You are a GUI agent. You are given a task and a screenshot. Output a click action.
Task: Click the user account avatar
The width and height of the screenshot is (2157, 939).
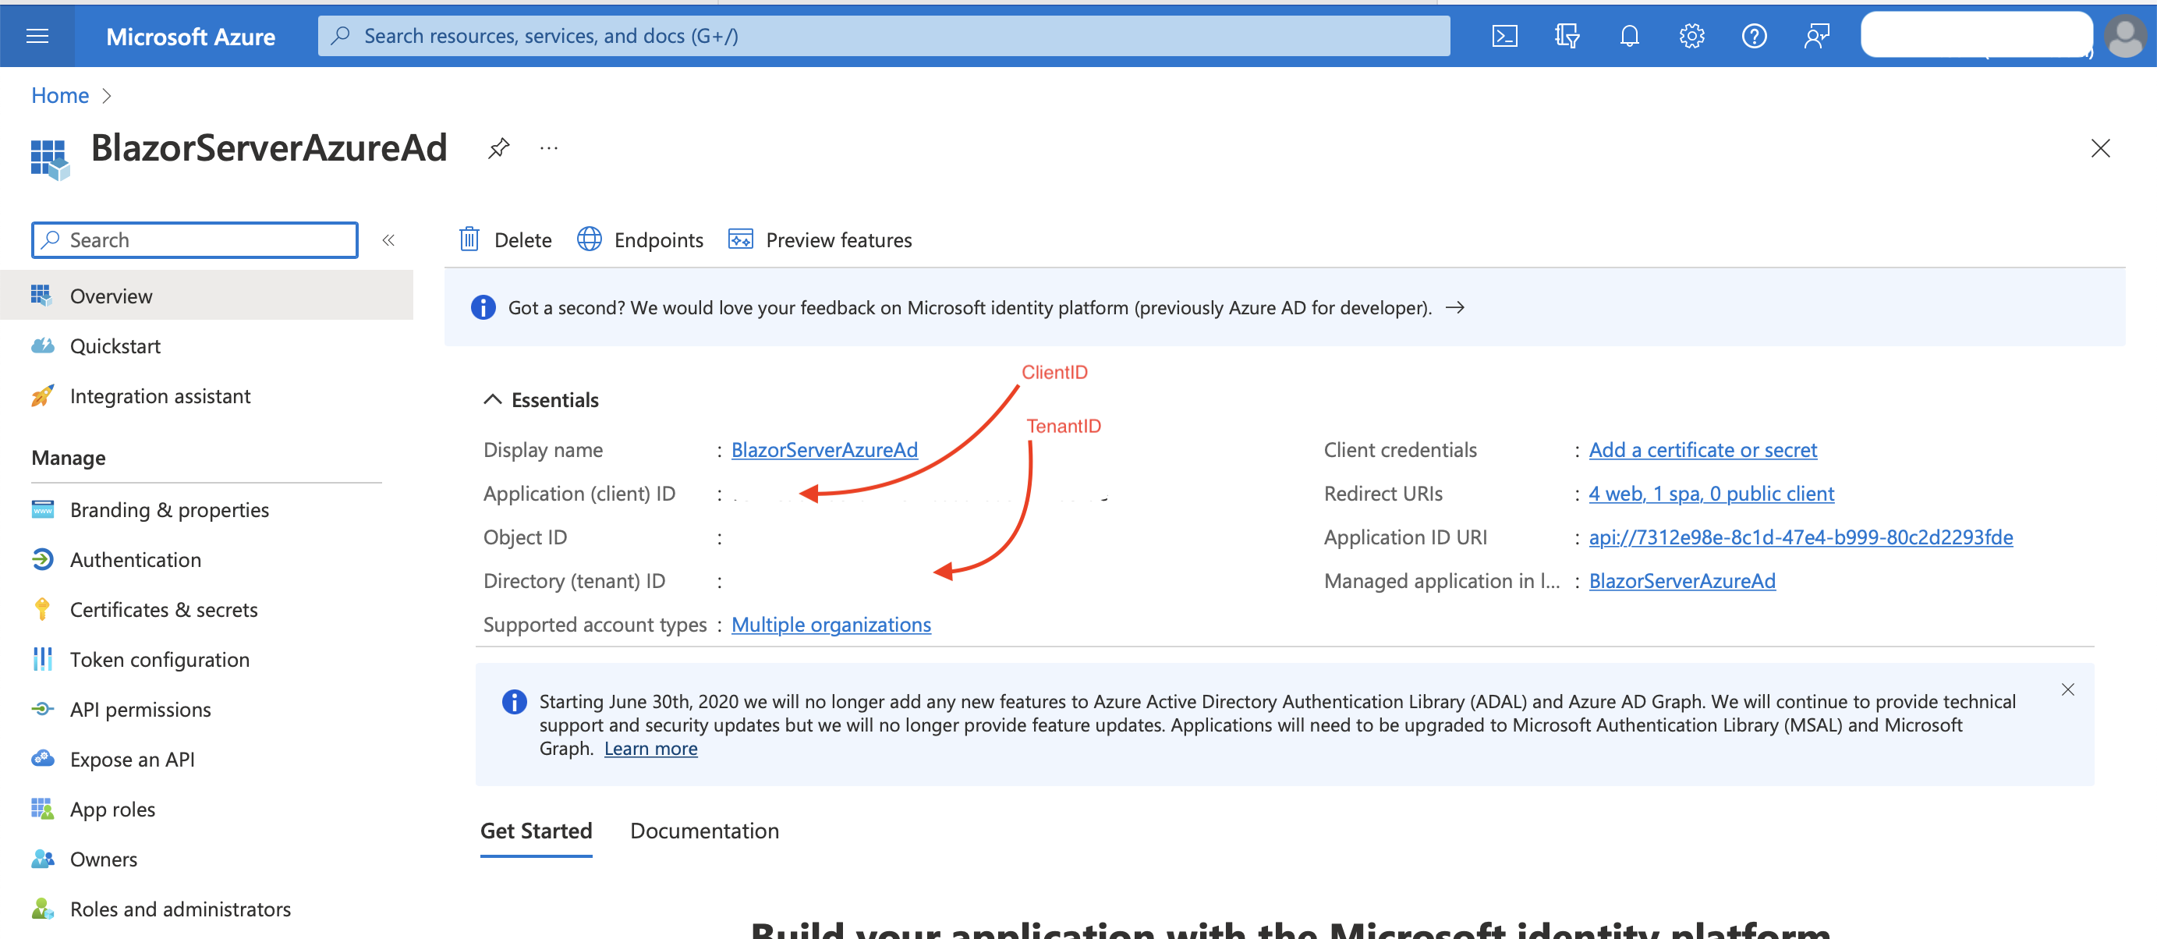click(2124, 36)
